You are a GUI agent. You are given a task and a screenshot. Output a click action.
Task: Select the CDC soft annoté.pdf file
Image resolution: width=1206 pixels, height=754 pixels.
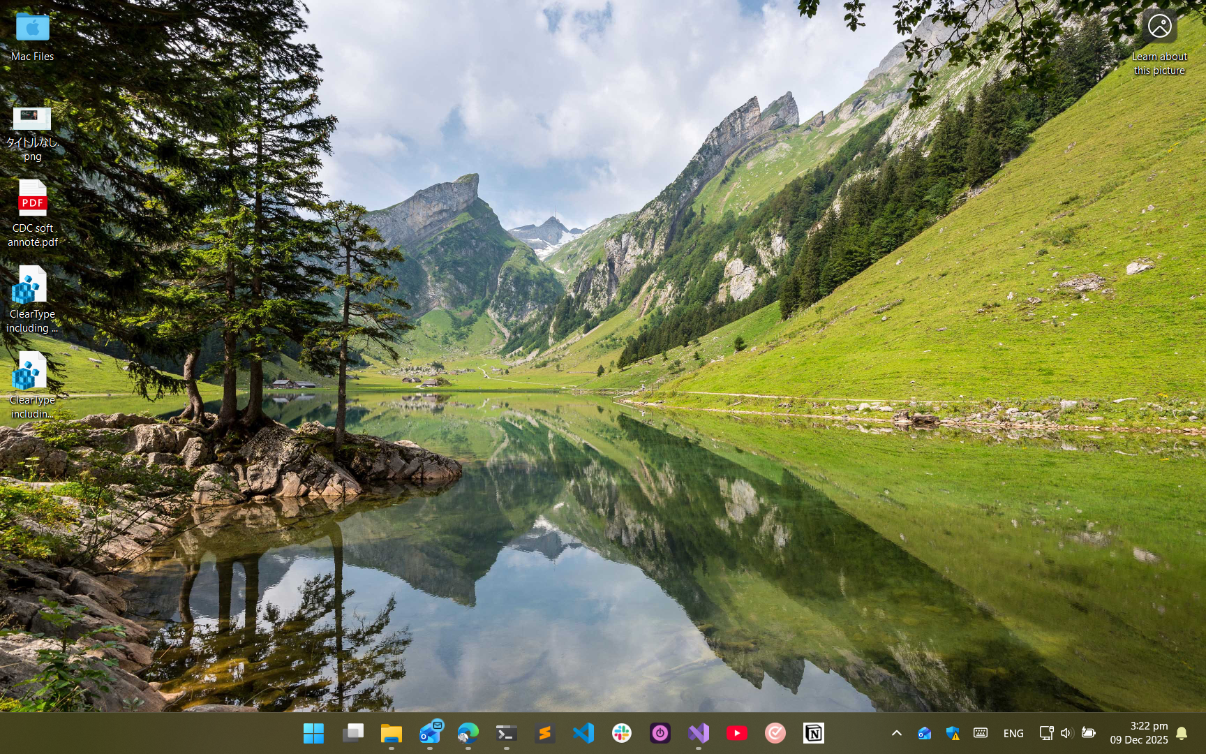tap(32, 214)
